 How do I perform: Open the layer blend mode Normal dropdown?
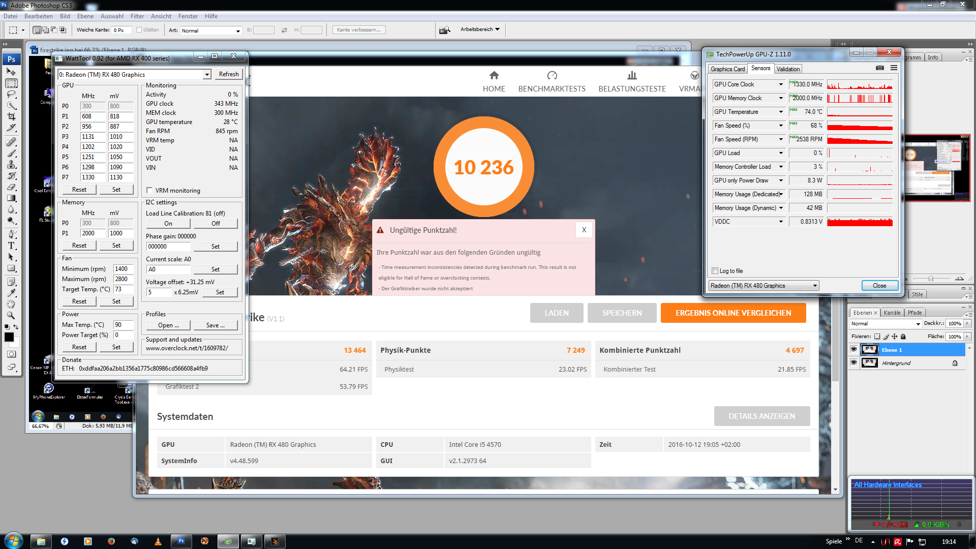(885, 324)
